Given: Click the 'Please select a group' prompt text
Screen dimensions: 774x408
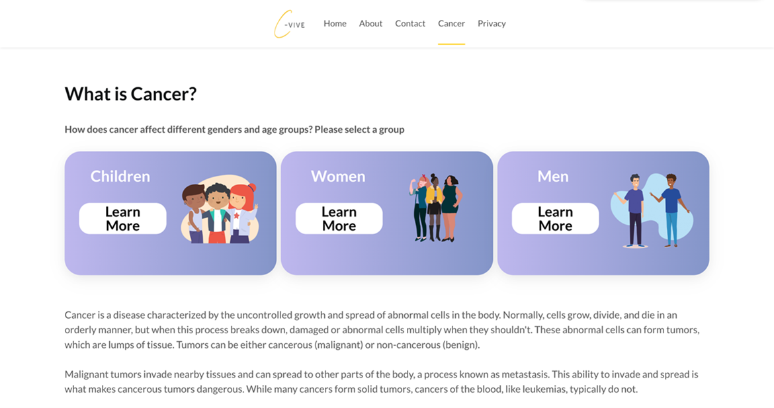Looking at the screenshot, I should point(359,129).
